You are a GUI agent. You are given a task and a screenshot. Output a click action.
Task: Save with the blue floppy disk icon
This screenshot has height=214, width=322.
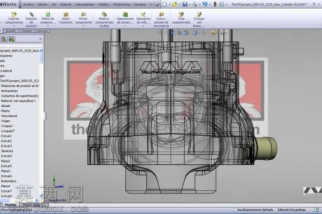[185, 4]
